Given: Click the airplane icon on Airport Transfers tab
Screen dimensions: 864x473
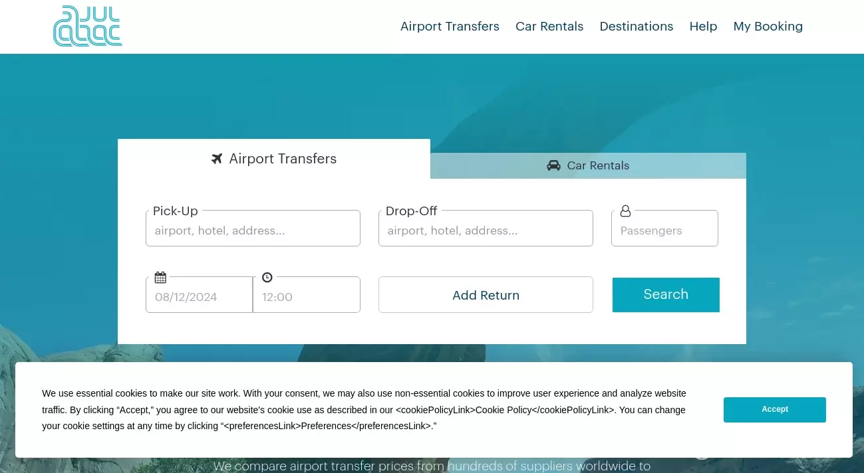Looking at the screenshot, I should [217, 158].
